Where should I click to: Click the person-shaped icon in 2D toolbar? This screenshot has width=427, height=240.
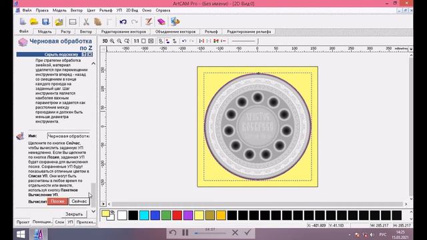[161, 41]
